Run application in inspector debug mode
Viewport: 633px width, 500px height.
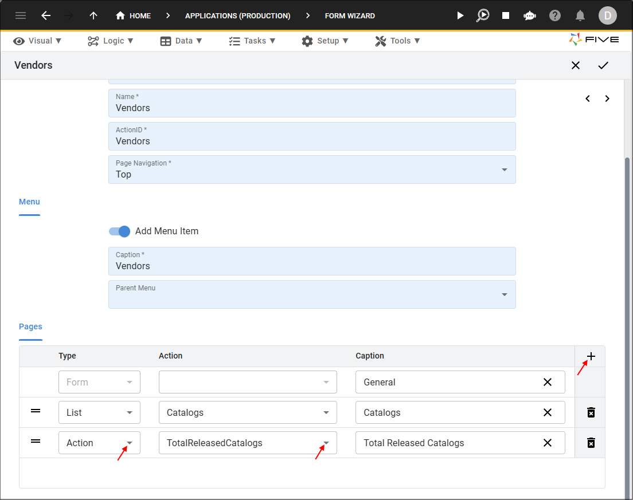pos(482,15)
